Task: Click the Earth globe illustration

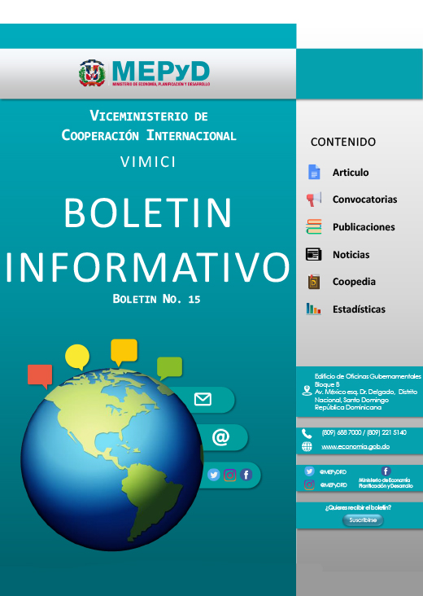Action: (x=112, y=459)
